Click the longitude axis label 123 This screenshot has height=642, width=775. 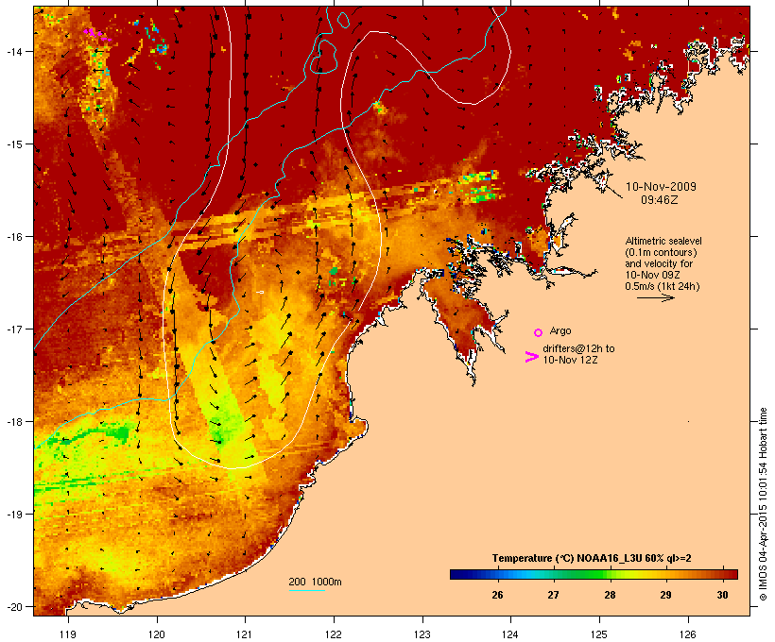pyautogui.click(x=422, y=634)
